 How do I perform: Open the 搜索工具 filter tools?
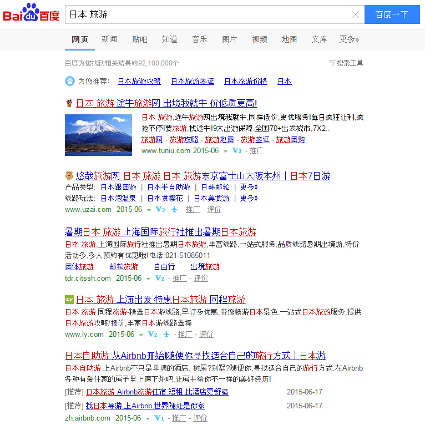pos(346,63)
